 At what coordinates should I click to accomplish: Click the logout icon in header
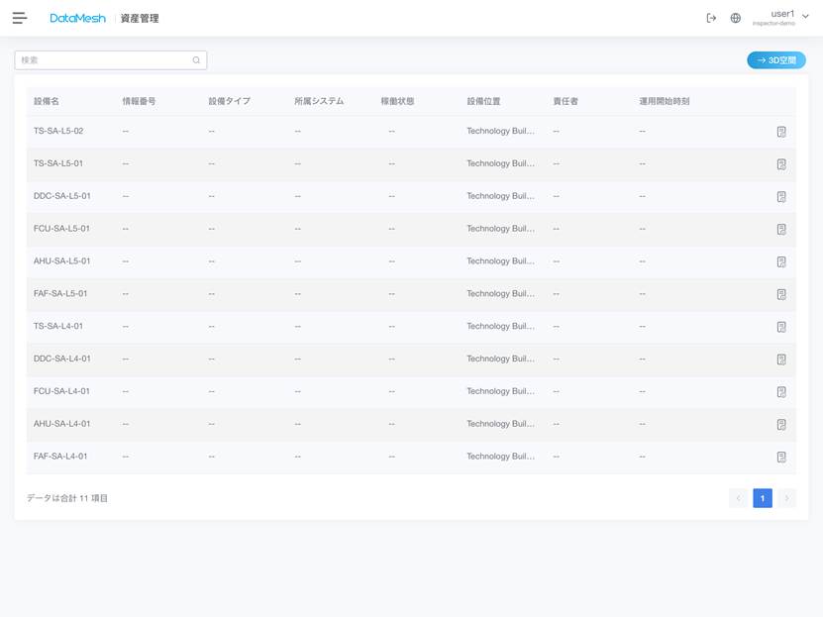(711, 18)
